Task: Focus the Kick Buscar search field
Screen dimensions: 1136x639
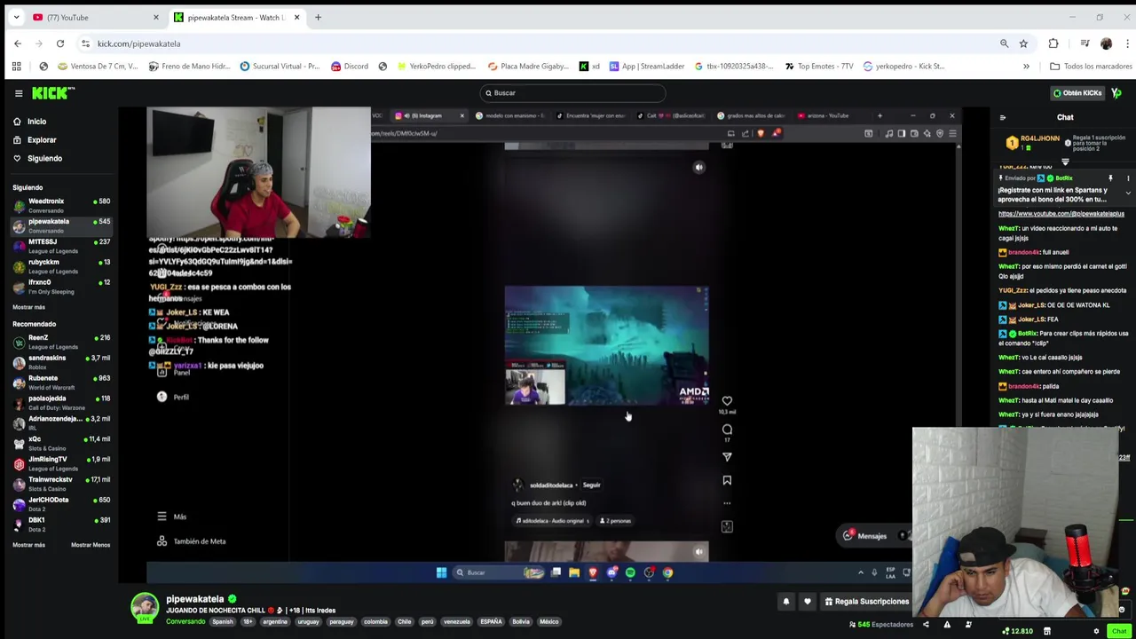Action: click(572, 93)
